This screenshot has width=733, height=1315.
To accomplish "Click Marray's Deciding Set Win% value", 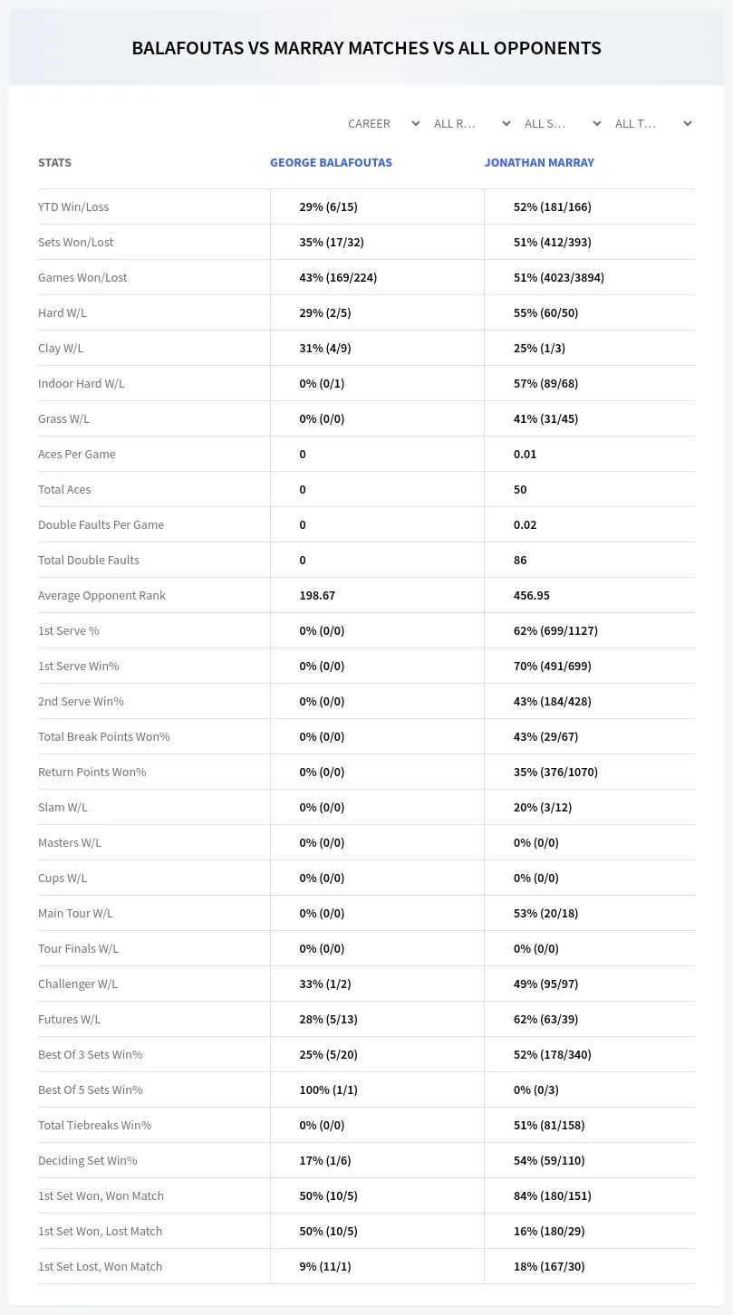I will (x=549, y=1160).
